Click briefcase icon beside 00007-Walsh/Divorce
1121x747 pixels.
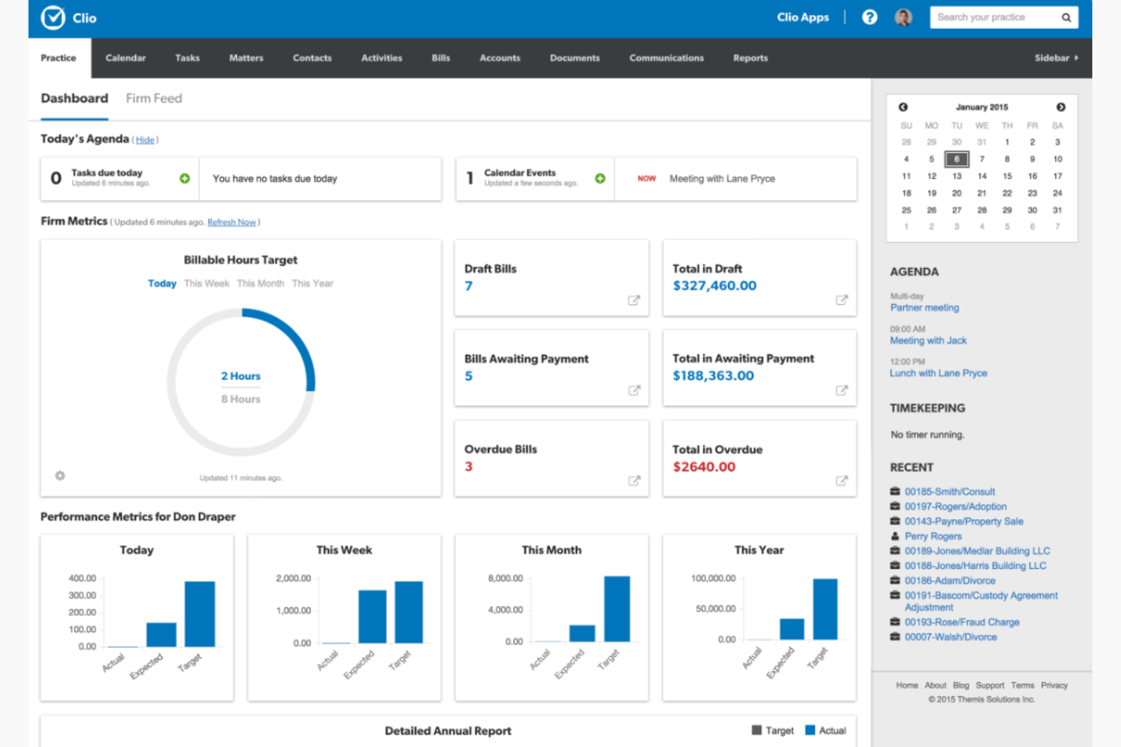click(x=895, y=637)
